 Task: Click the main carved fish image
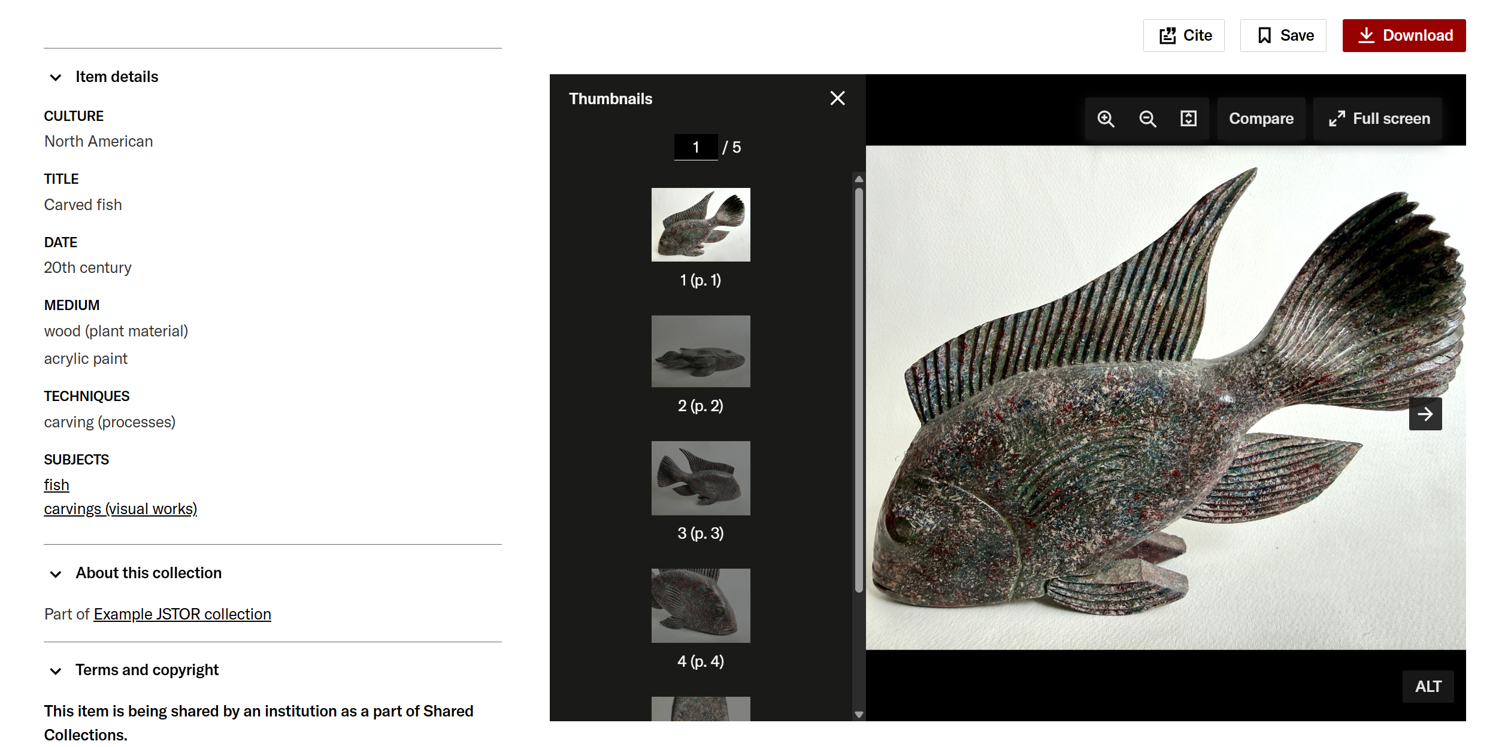(x=1165, y=397)
